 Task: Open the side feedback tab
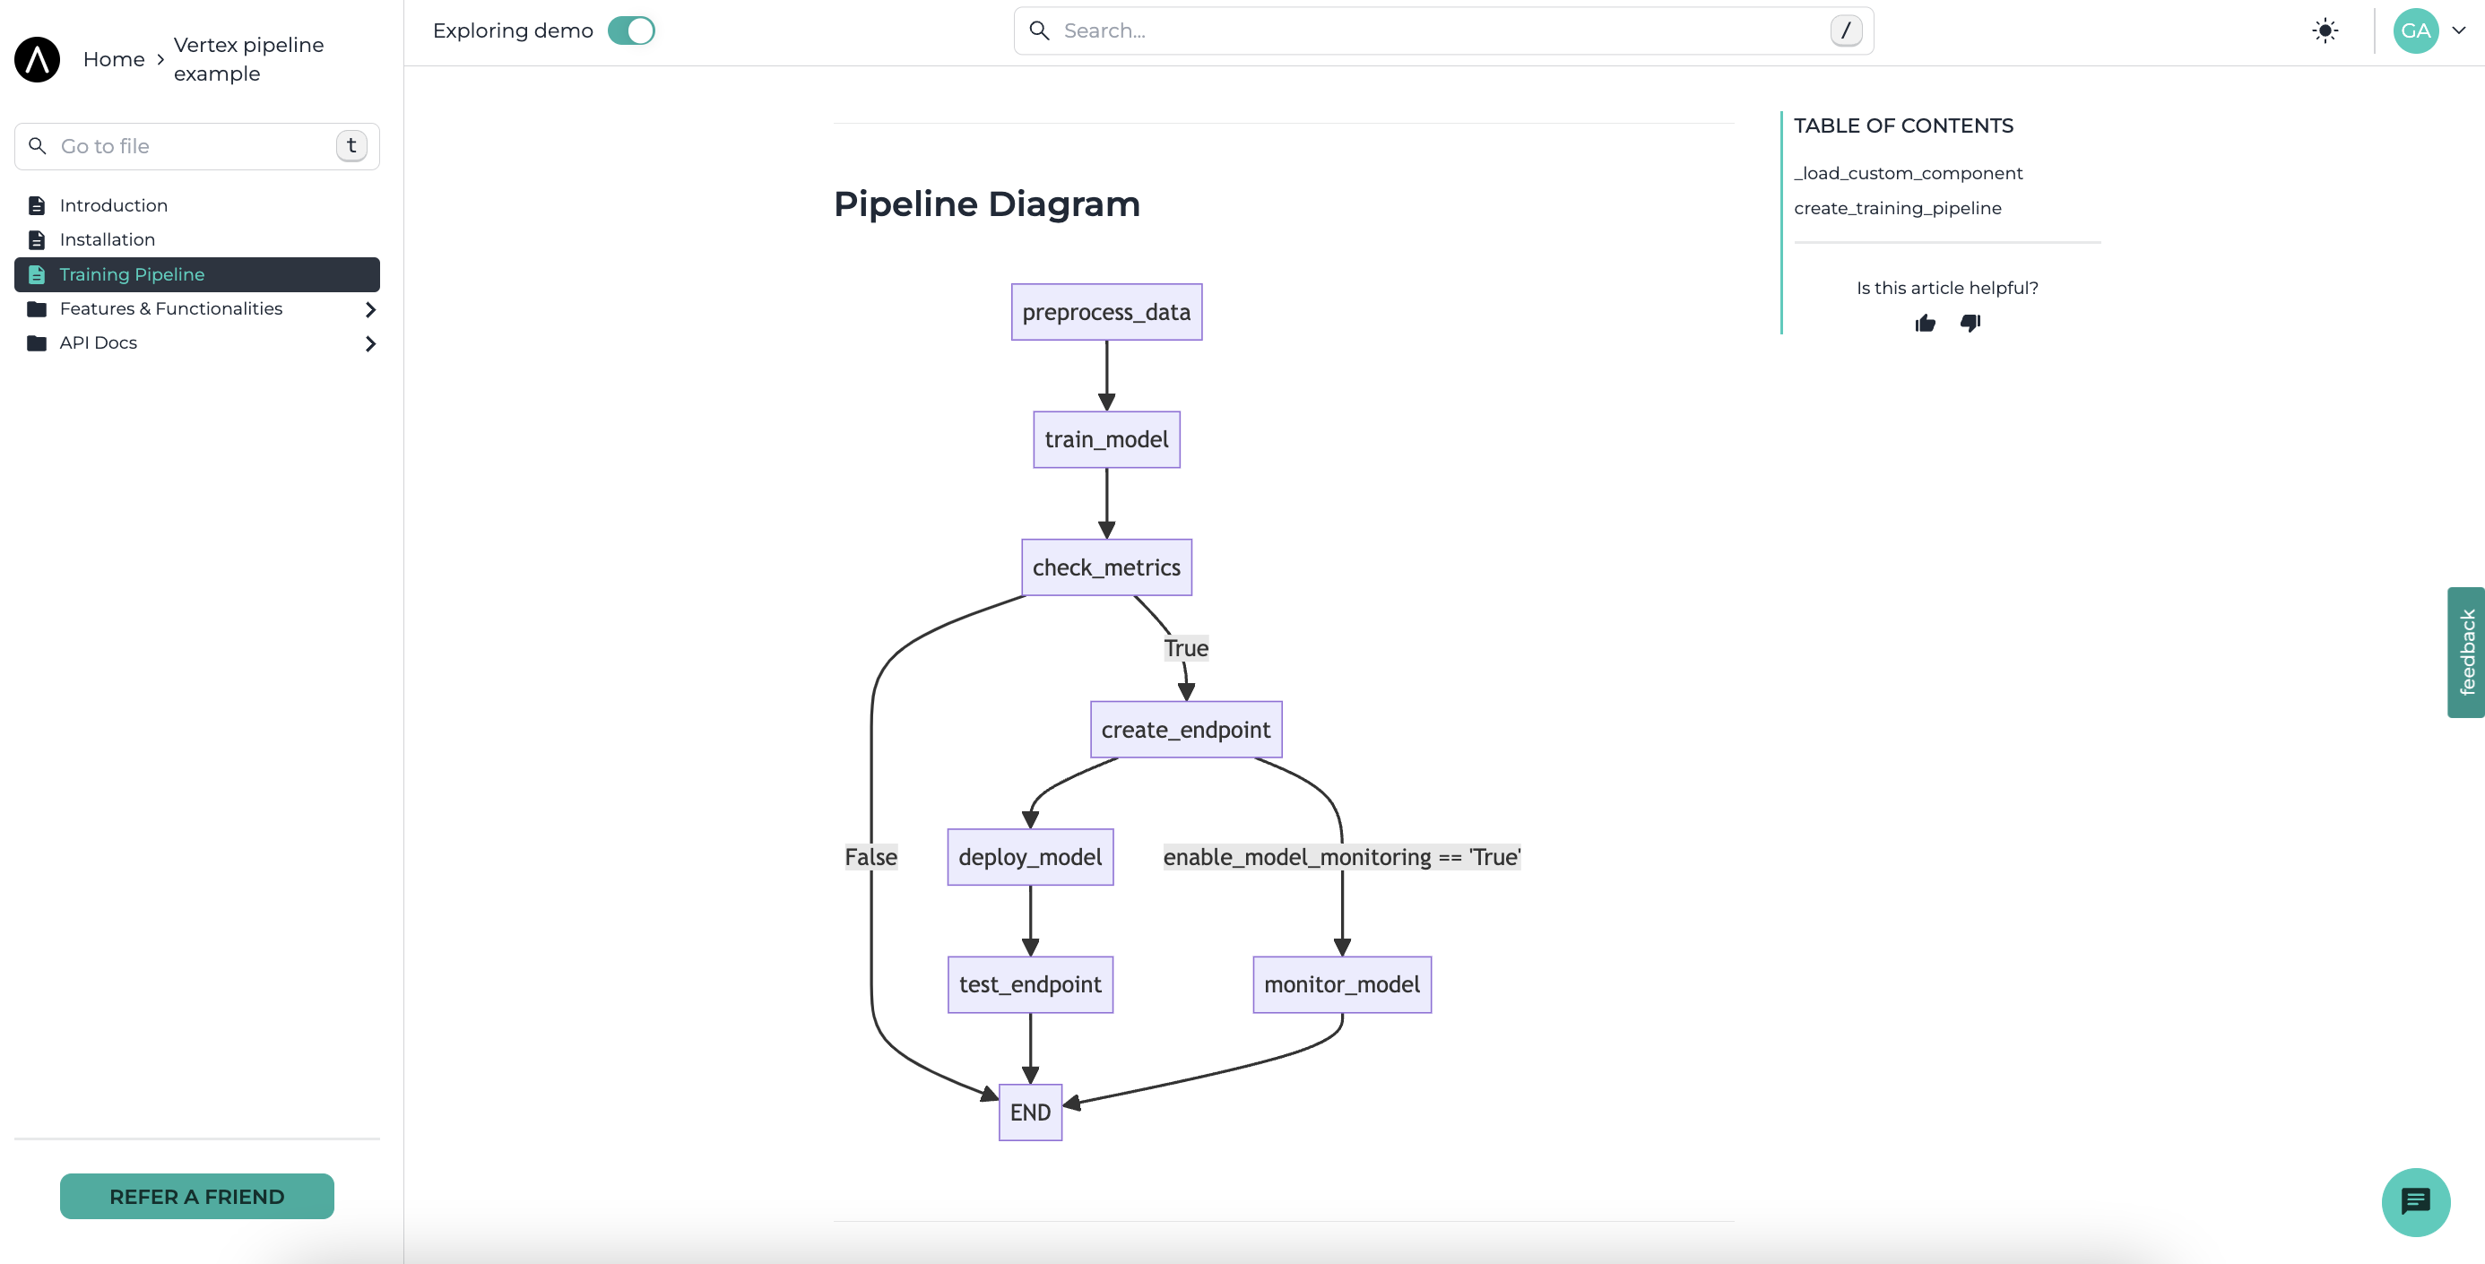coord(2465,653)
